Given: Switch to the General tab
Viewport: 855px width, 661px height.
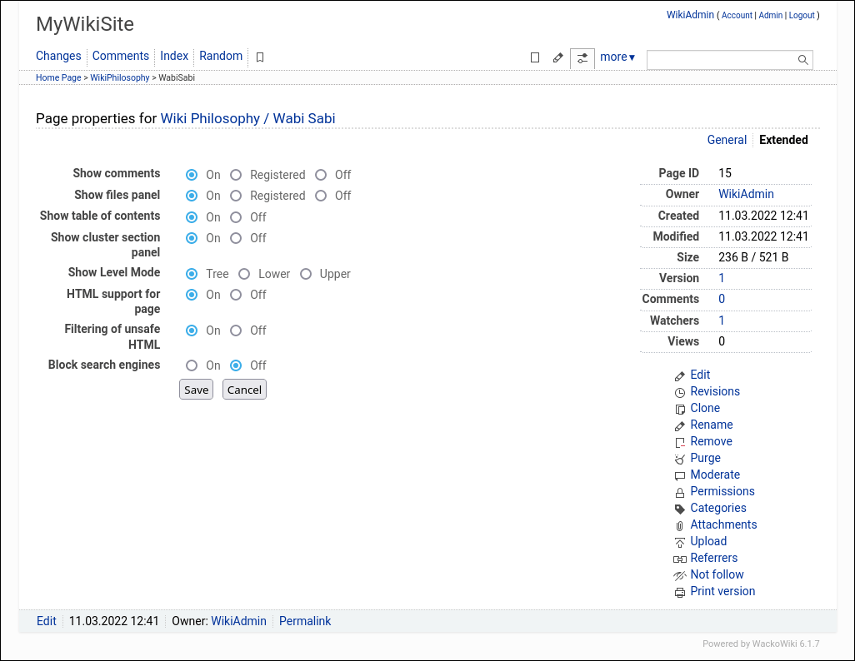Looking at the screenshot, I should tap(726, 140).
